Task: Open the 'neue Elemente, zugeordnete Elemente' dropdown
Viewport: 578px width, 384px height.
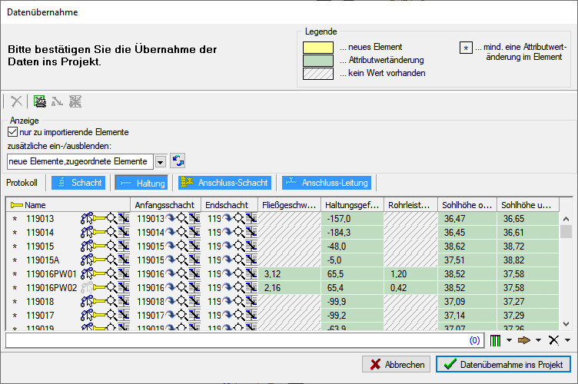Action: pos(161,162)
